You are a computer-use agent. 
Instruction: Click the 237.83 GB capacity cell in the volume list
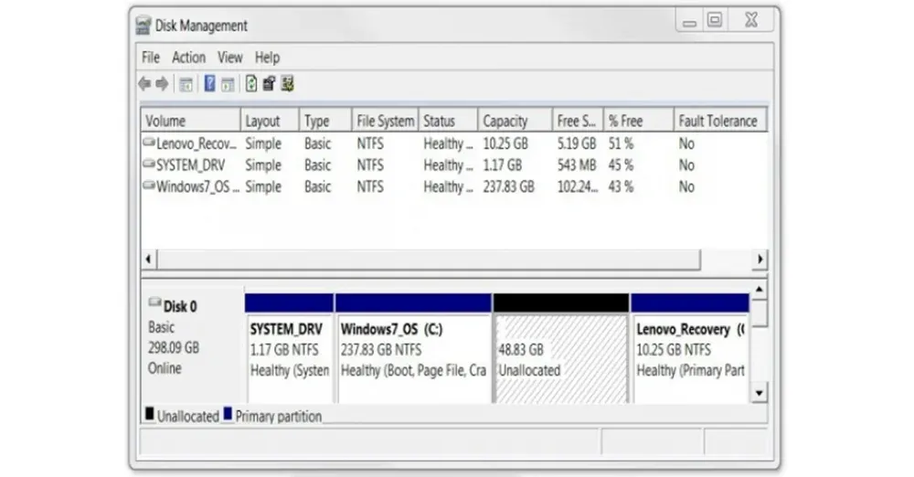508,186
